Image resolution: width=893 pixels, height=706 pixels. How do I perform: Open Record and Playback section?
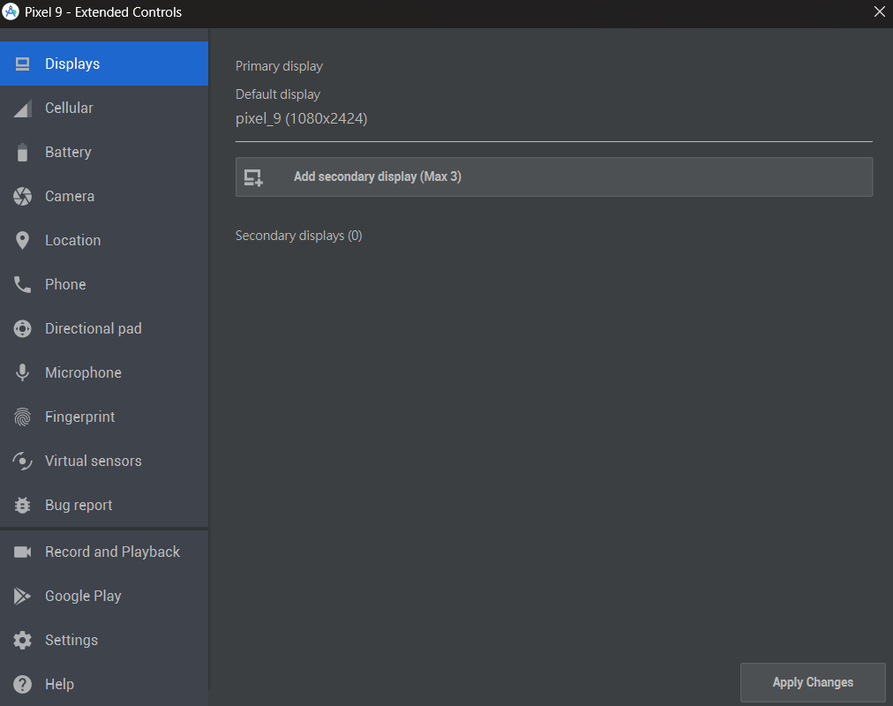point(104,552)
